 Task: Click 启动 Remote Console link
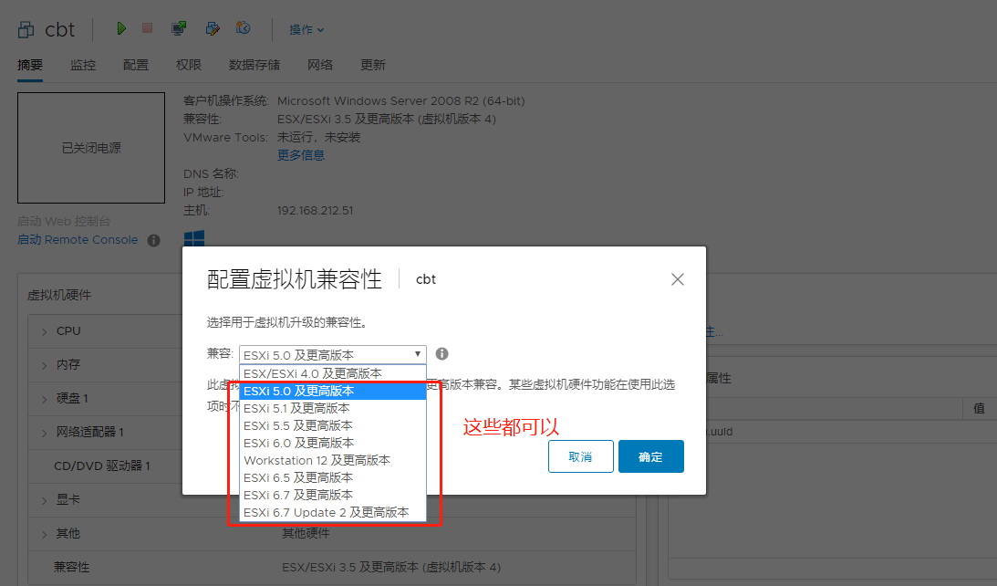coord(78,240)
